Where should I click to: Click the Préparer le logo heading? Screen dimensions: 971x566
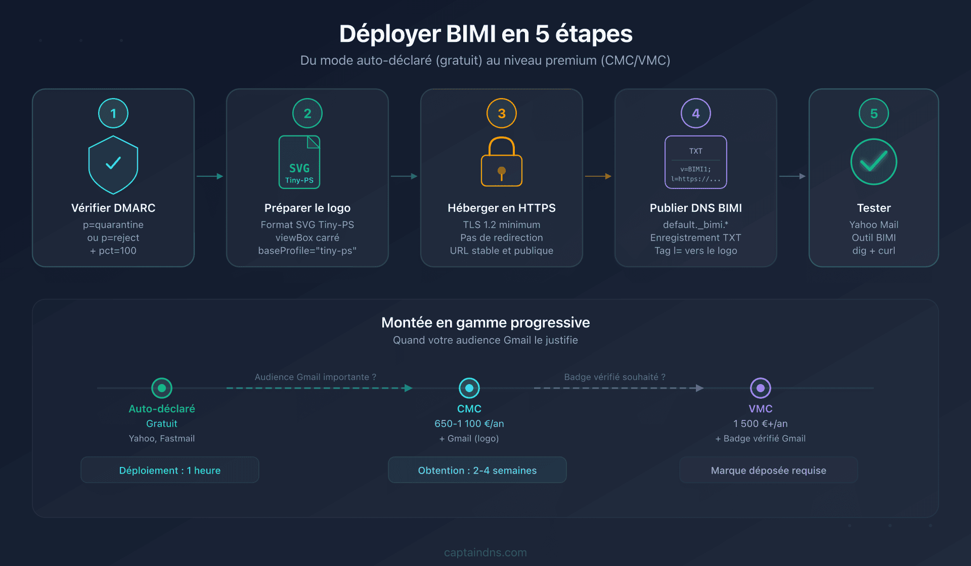pos(307,208)
